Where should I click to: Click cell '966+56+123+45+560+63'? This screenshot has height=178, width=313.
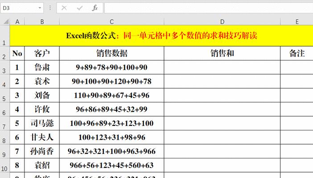pos(111,165)
